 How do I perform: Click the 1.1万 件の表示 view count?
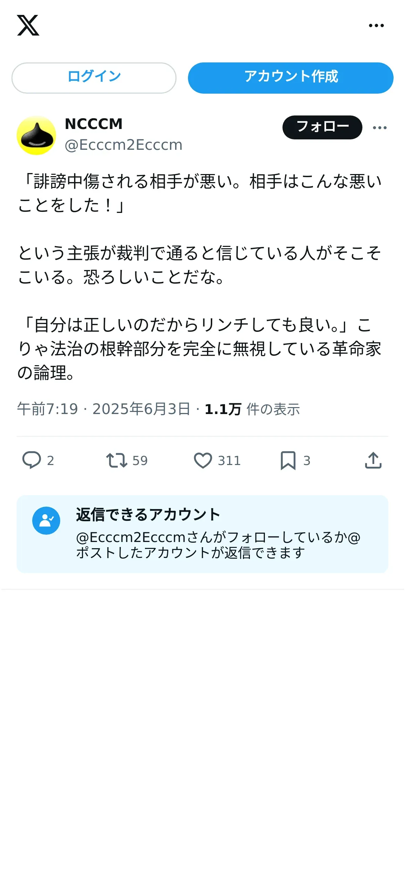tap(252, 409)
